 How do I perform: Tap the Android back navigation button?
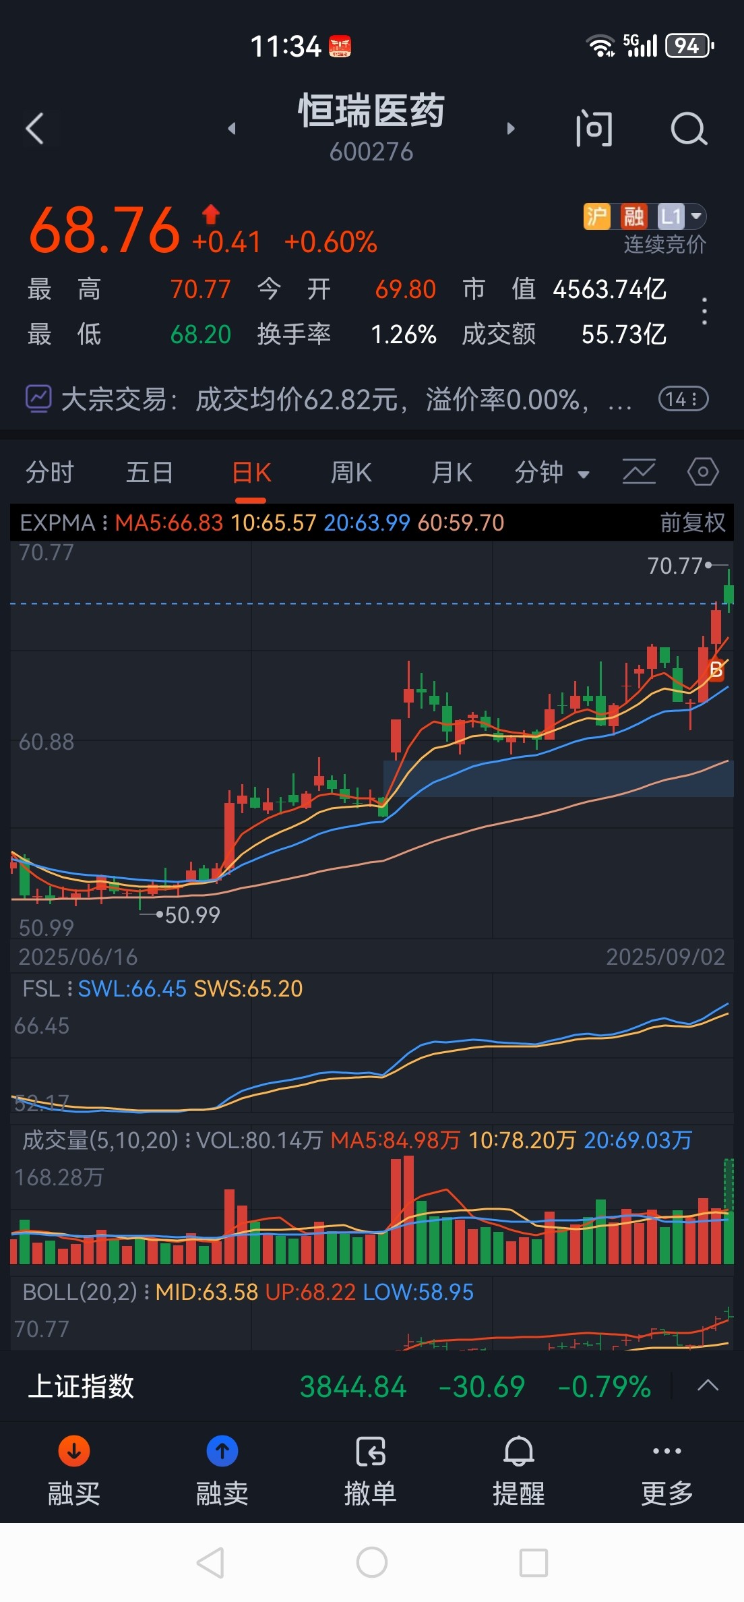pos(210,1562)
